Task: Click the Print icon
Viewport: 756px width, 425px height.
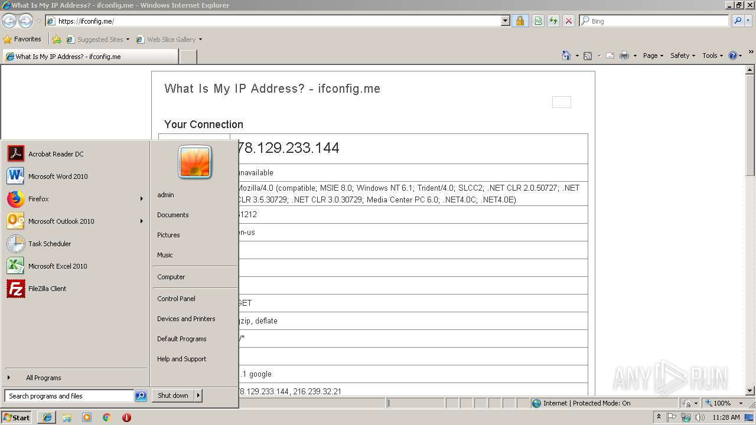Action: [624, 55]
